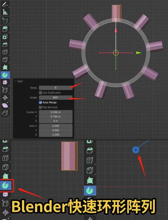Click the green arrow gizmo handle
Screen dimensions: 168x220
pyautogui.click(x=139, y=53)
